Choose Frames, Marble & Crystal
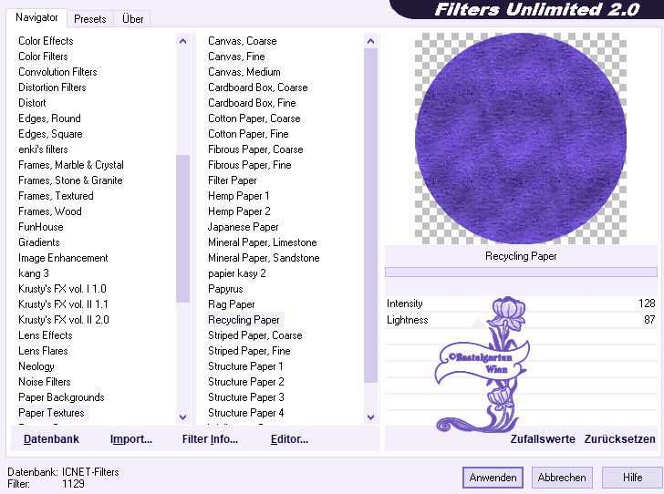 pyautogui.click(x=71, y=165)
